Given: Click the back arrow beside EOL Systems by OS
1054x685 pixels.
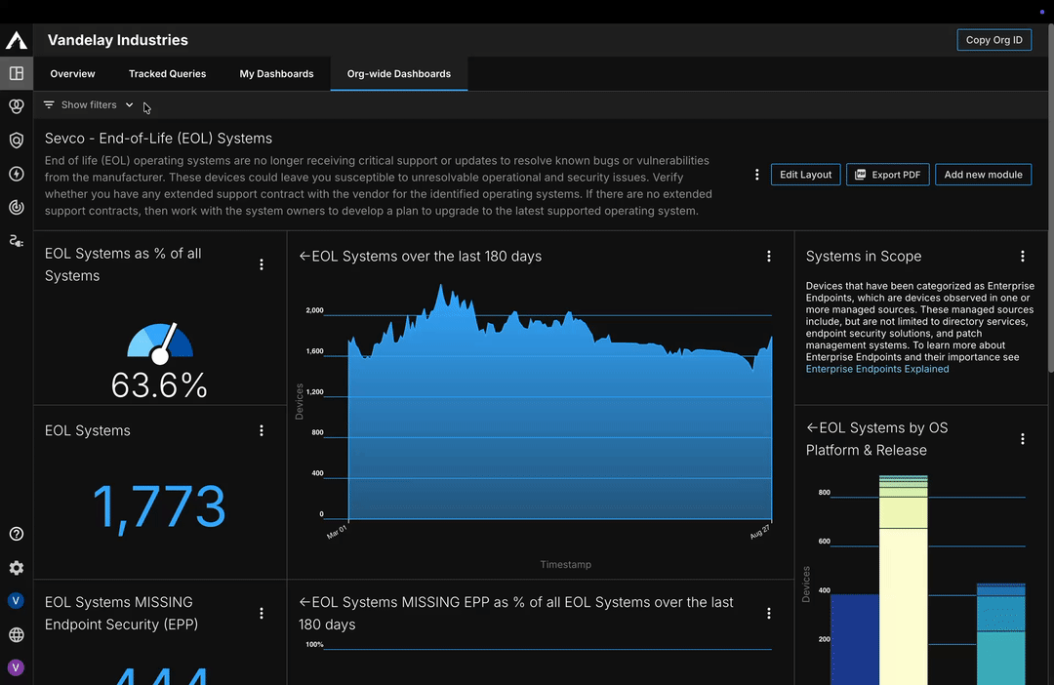Looking at the screenshot, I should pyautogui.click(x=812, y=427).
